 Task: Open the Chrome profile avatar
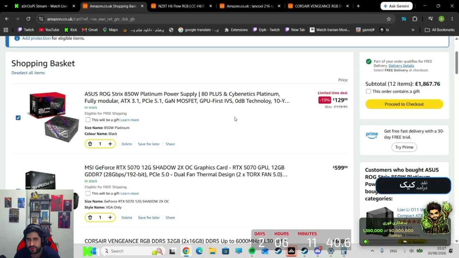coord(441,19)
